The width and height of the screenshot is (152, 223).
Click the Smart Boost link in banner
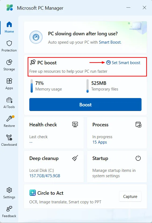coord(110,42)
